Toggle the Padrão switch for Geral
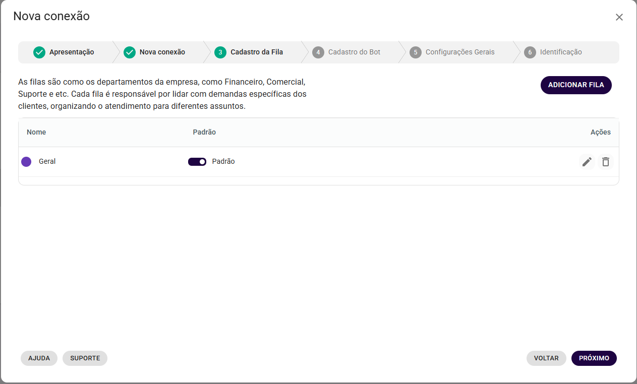The image size is (637, 384). [x=197, y=162]
